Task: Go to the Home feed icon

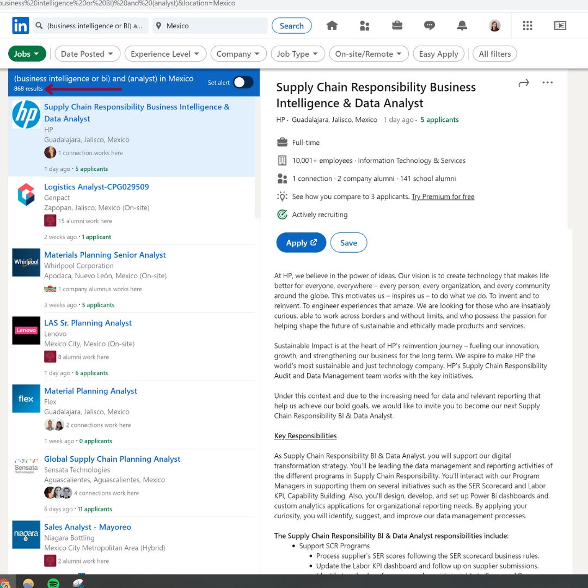Action: (332, 26)
